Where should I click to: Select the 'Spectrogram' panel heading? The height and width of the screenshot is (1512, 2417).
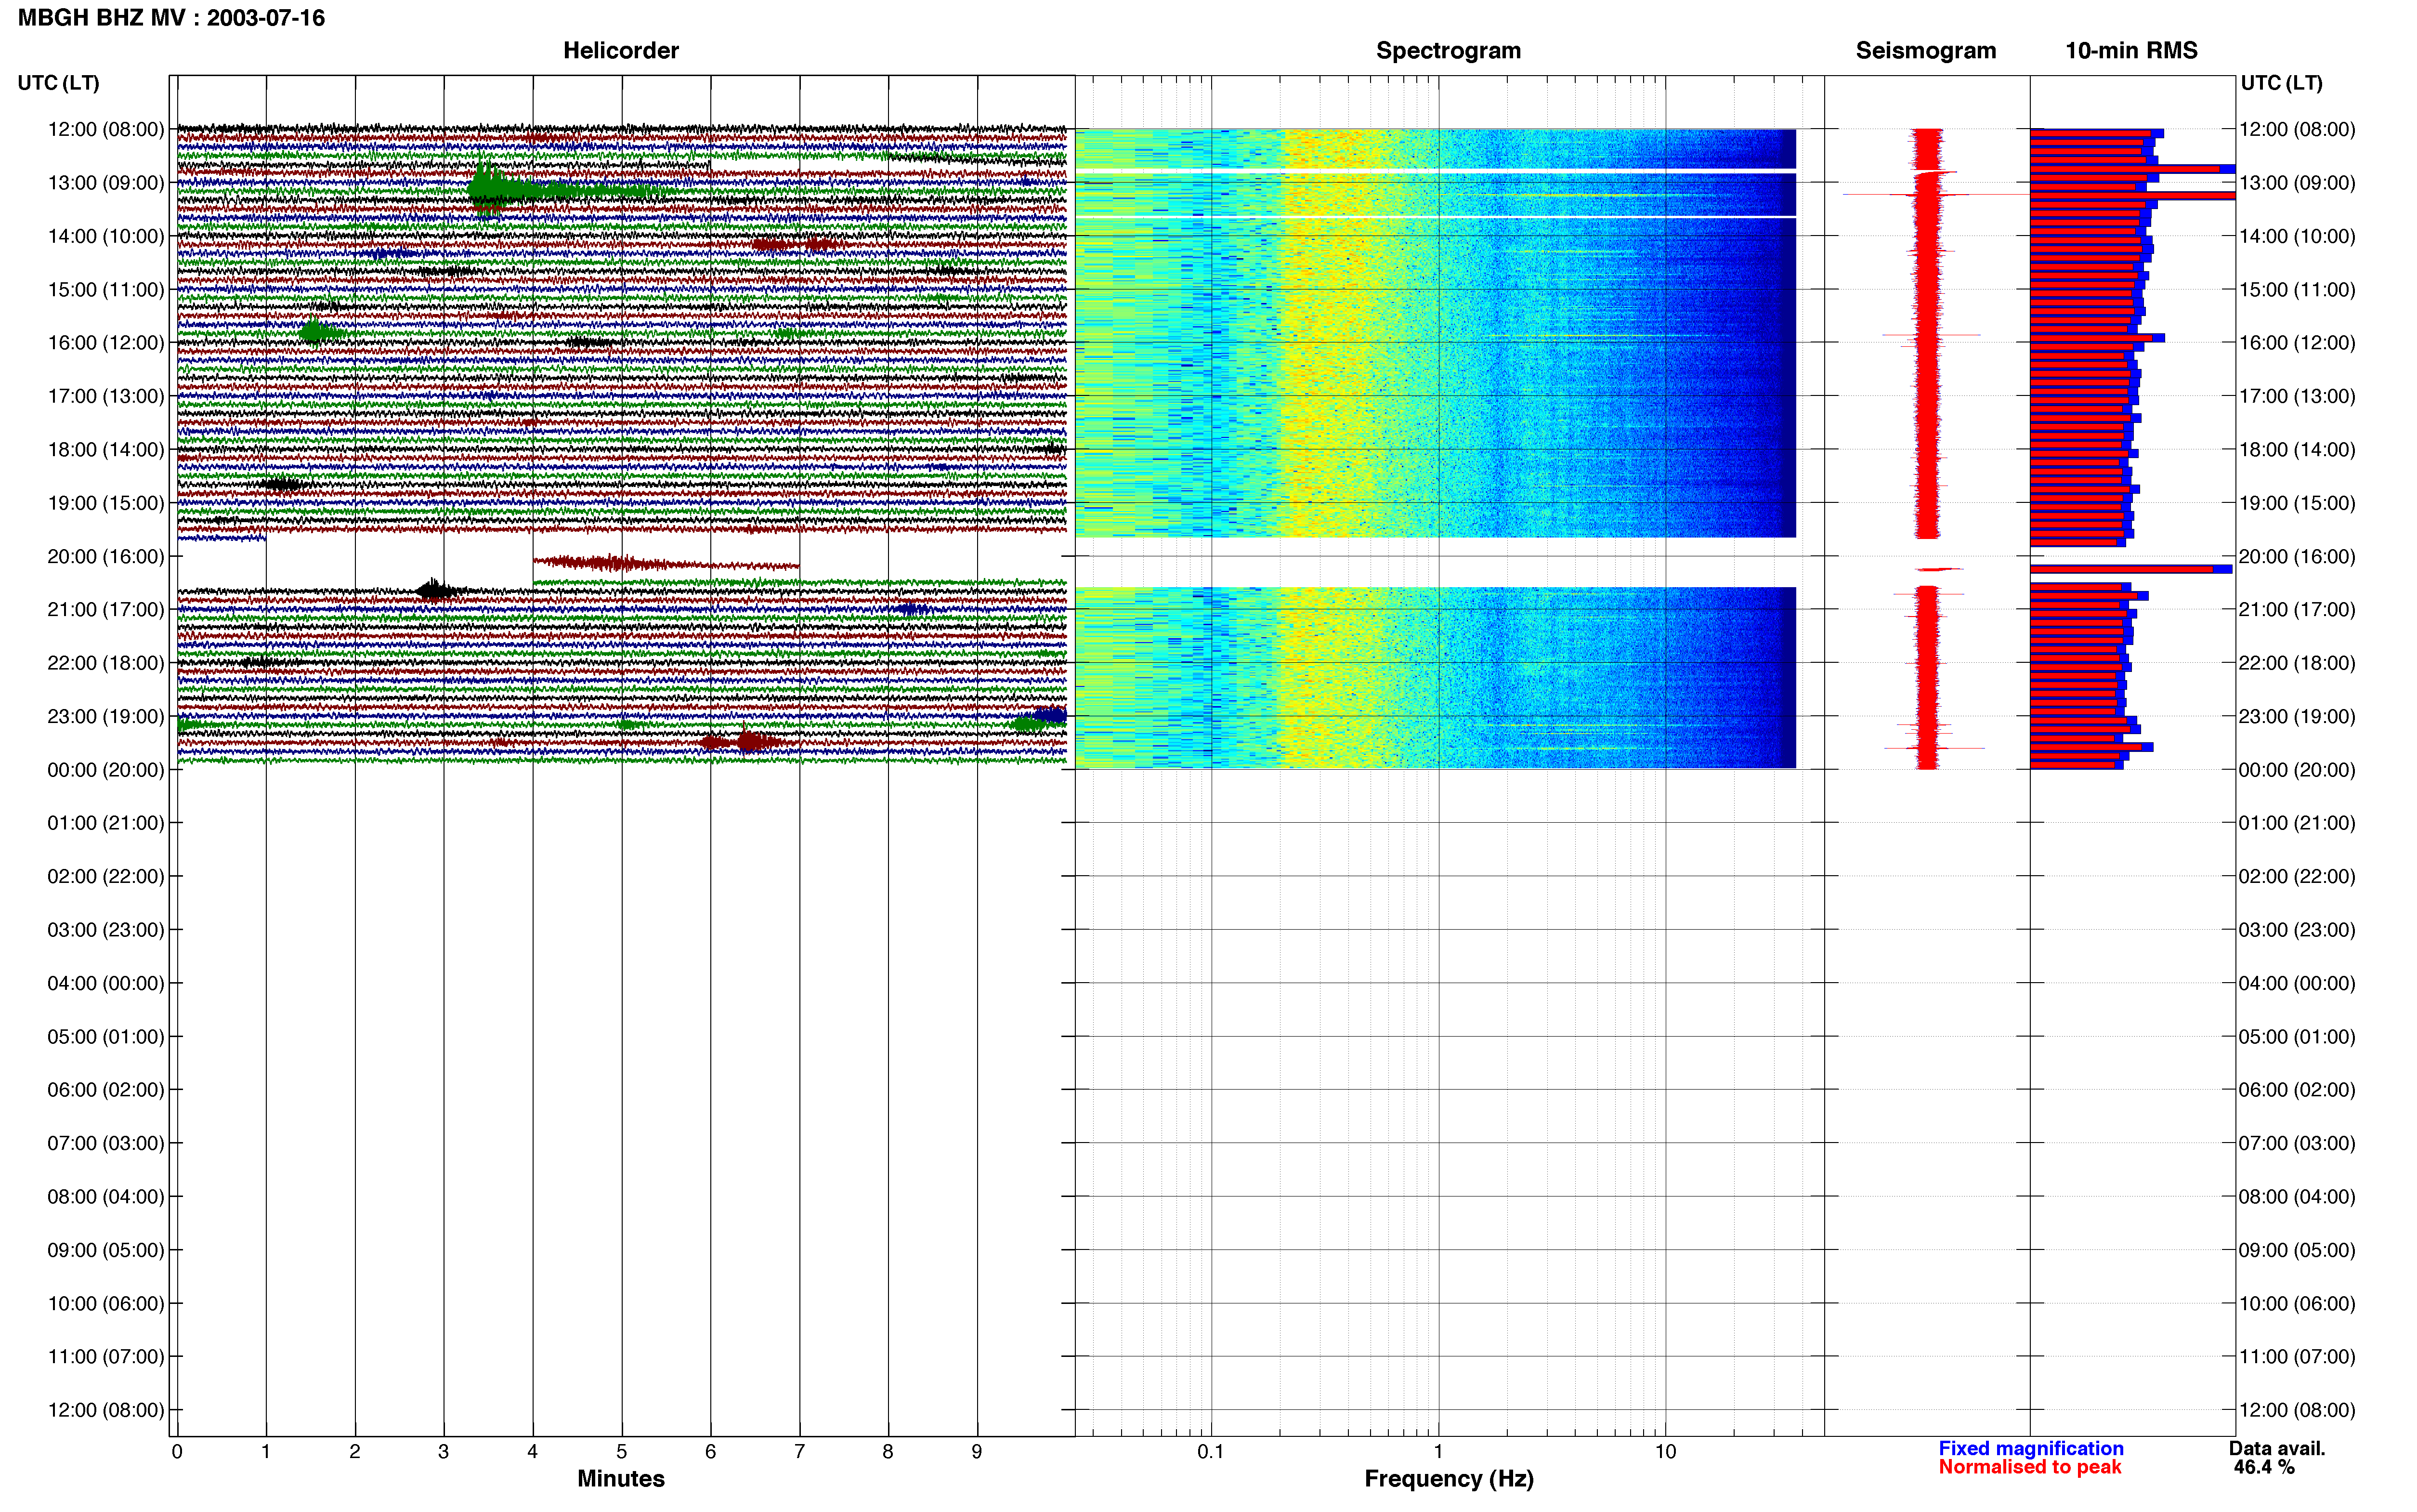tap(1449, 50)
